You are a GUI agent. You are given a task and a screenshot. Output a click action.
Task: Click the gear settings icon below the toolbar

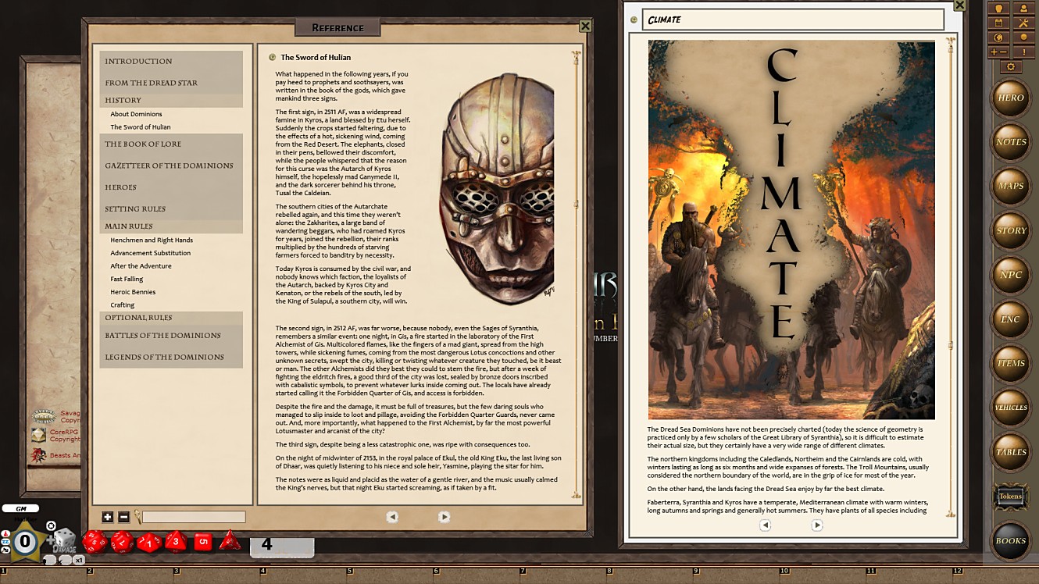click(x=1011, y=66)
